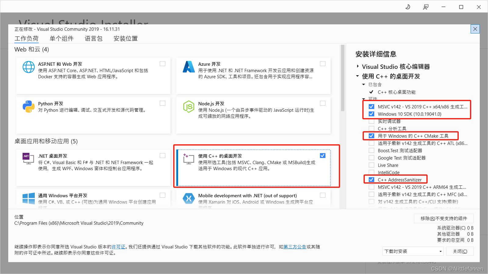The height and width of the screenshot is (274, 488).
Task: Check v142 C++/CLI 支持 component
Action: click(371, 202)
